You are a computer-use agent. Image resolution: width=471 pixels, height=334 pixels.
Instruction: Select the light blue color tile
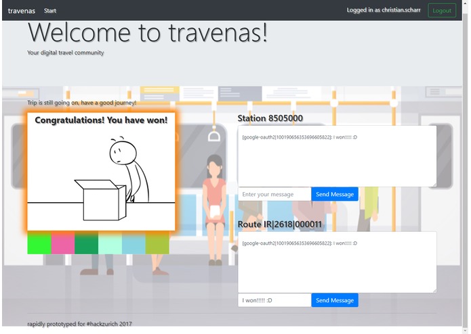point(134,243)
